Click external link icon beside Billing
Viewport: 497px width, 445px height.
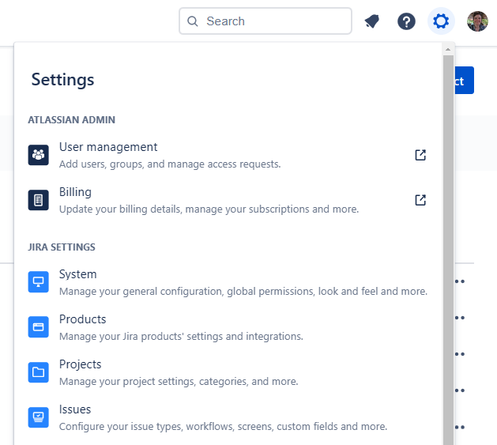coord(420,200)
